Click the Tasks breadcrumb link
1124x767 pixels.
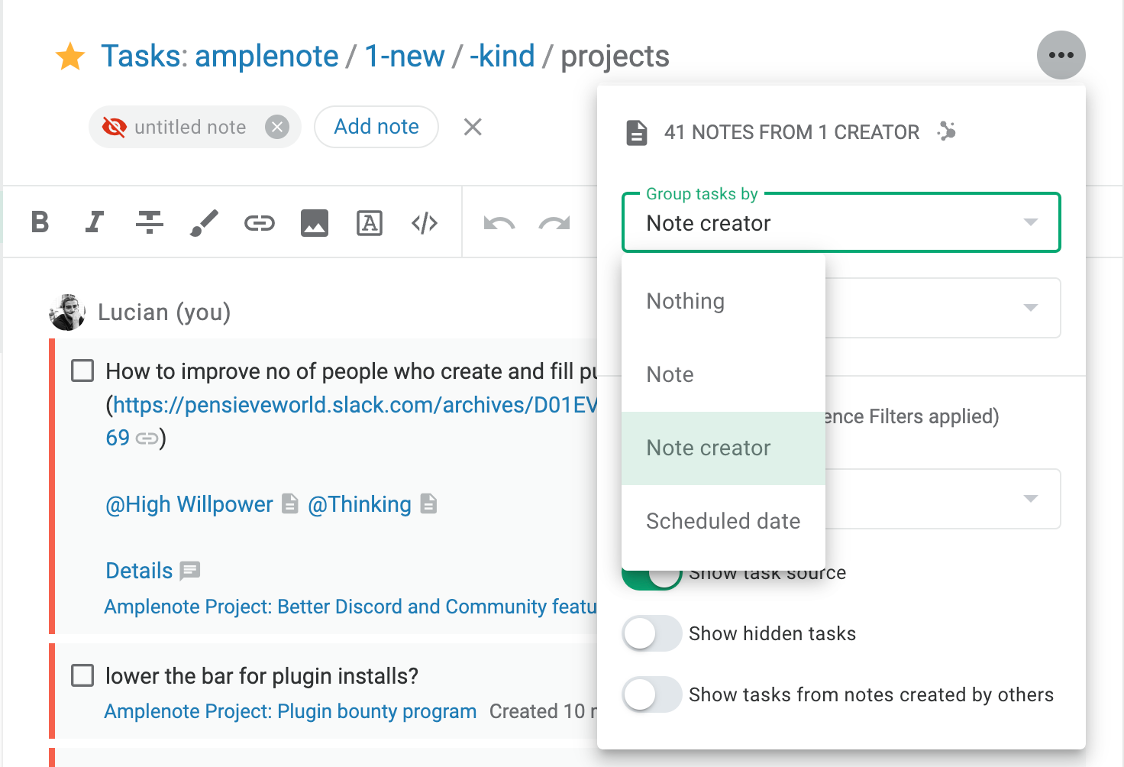[141, 56]
